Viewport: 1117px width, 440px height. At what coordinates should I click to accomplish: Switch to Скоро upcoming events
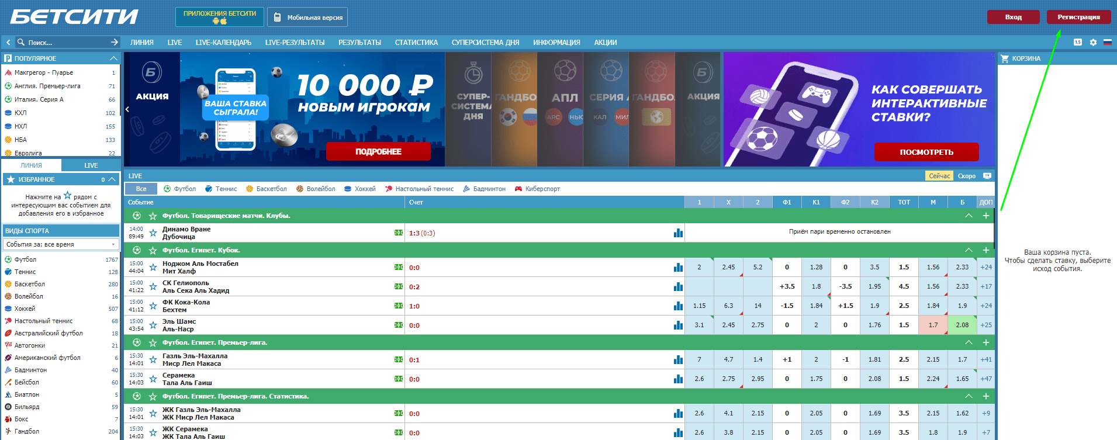[x=967, y=176]
